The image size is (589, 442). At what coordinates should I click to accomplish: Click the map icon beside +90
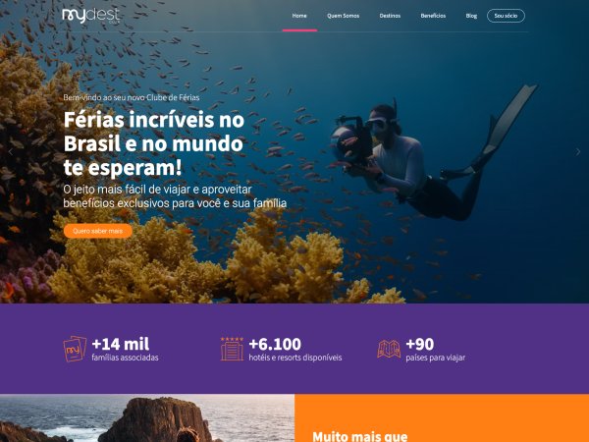(x=389, y=349)
